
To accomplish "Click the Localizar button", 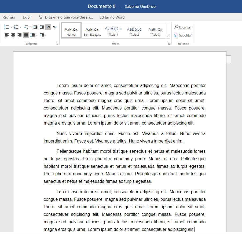I will 183,27.
